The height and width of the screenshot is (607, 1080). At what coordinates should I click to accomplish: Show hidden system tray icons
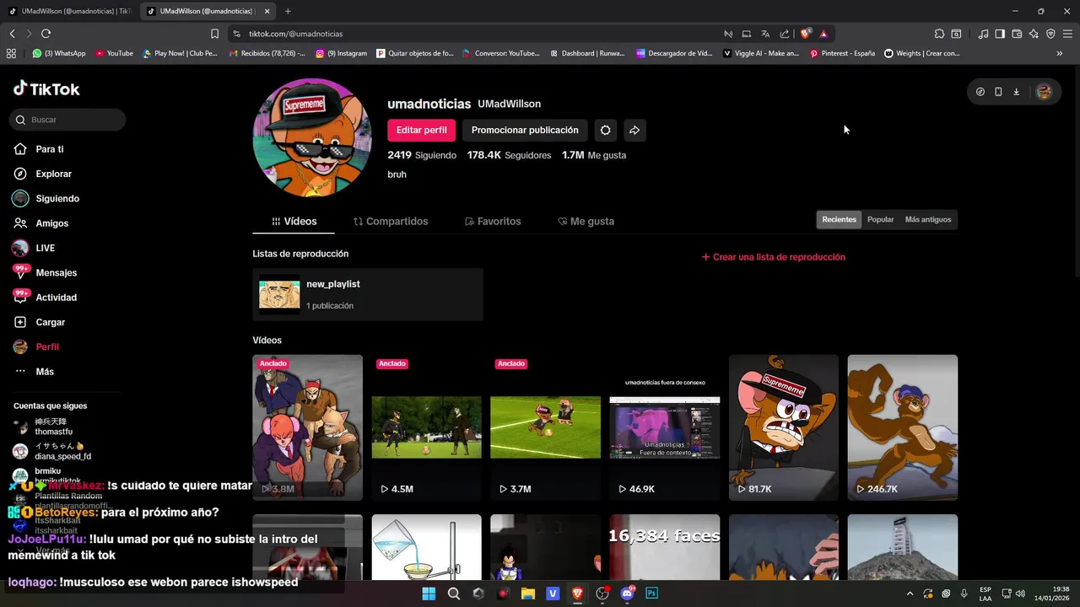[910, 594]
